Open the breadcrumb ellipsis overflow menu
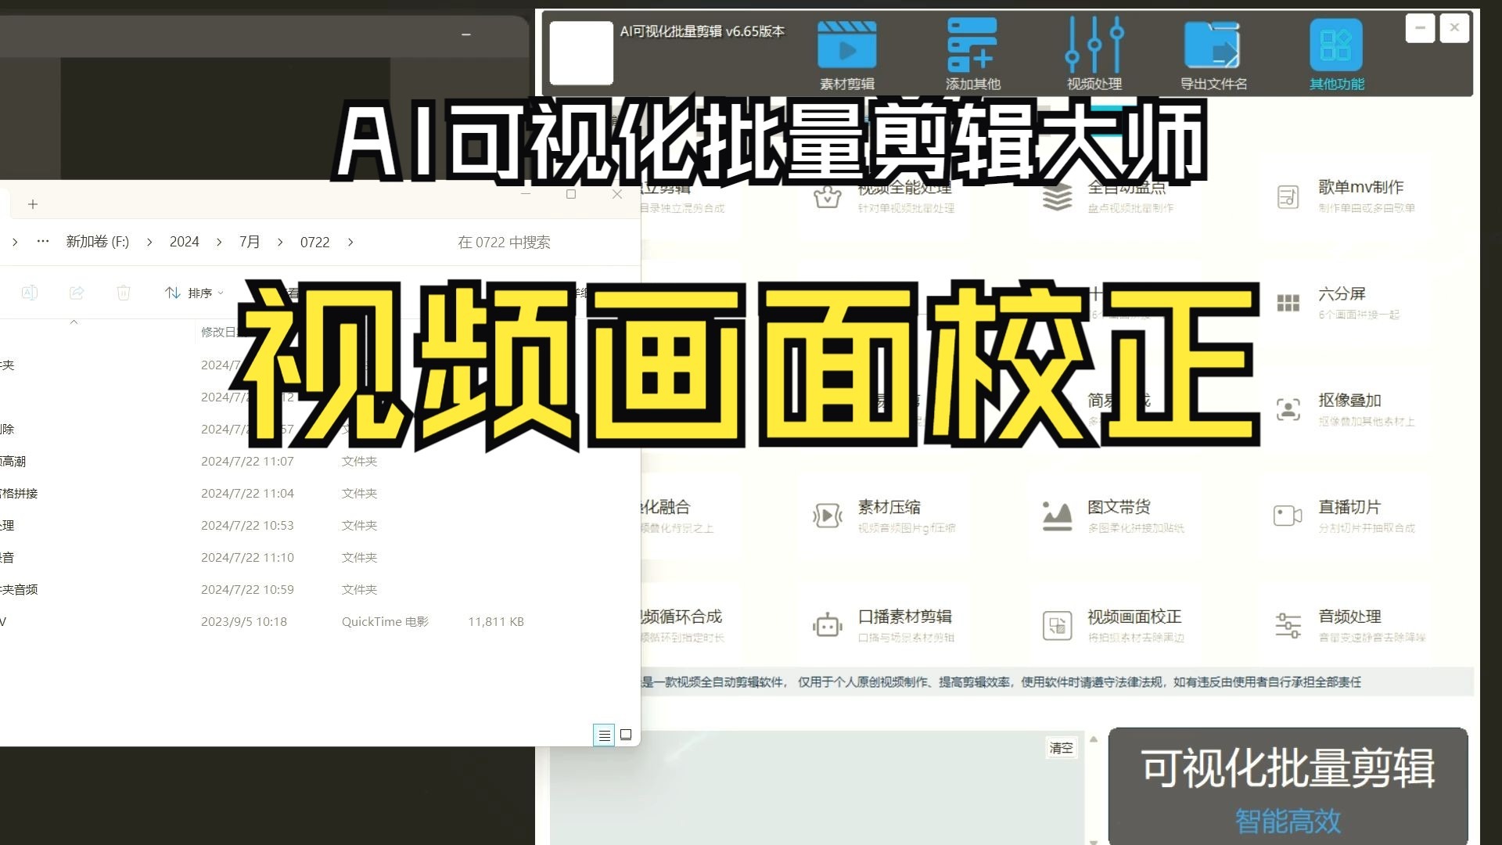The width and height of the screenshot is (1502, 845). [43, 242]
